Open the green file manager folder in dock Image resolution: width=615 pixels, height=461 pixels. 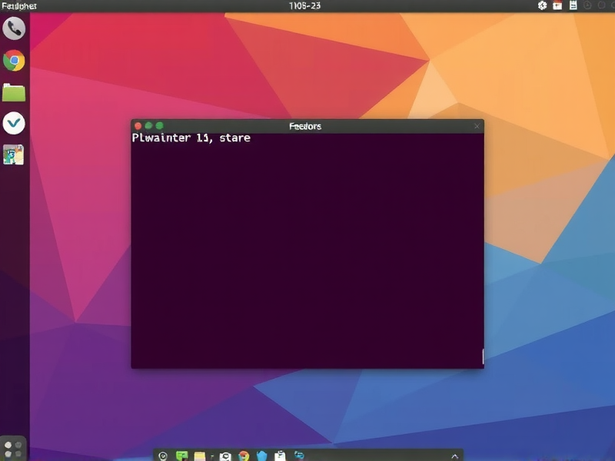[x=14, y=92]
